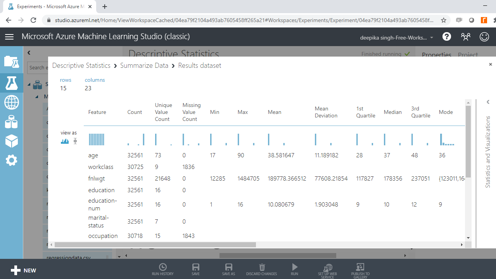
Task: Open Web Services globe icon in the sidebar
Action: tap(11, 103)
